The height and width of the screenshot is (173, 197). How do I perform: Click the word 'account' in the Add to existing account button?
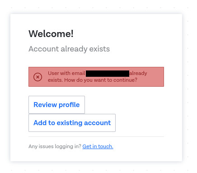coord(97,123)
